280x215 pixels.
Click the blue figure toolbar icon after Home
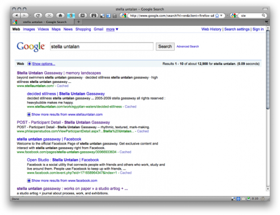click(71, 16)
